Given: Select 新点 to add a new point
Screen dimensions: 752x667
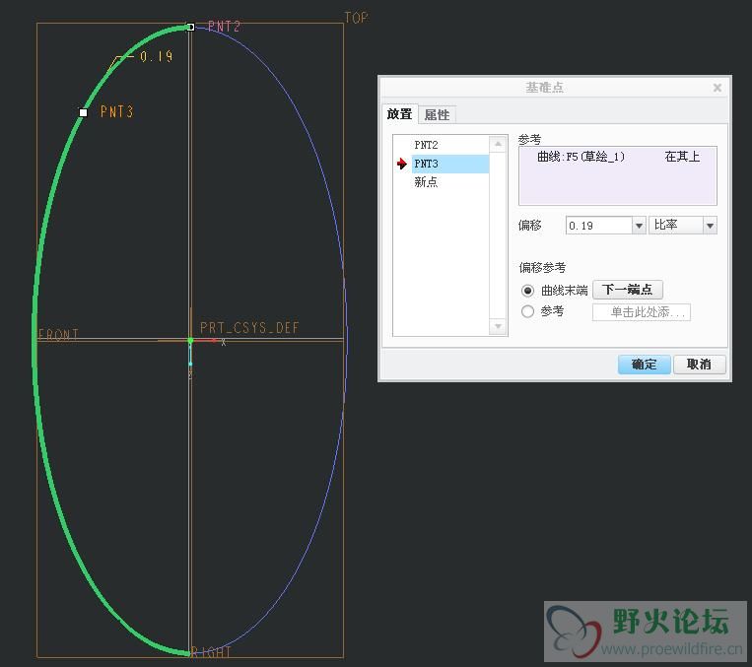Looking at the screenshot, I should 426,182.
